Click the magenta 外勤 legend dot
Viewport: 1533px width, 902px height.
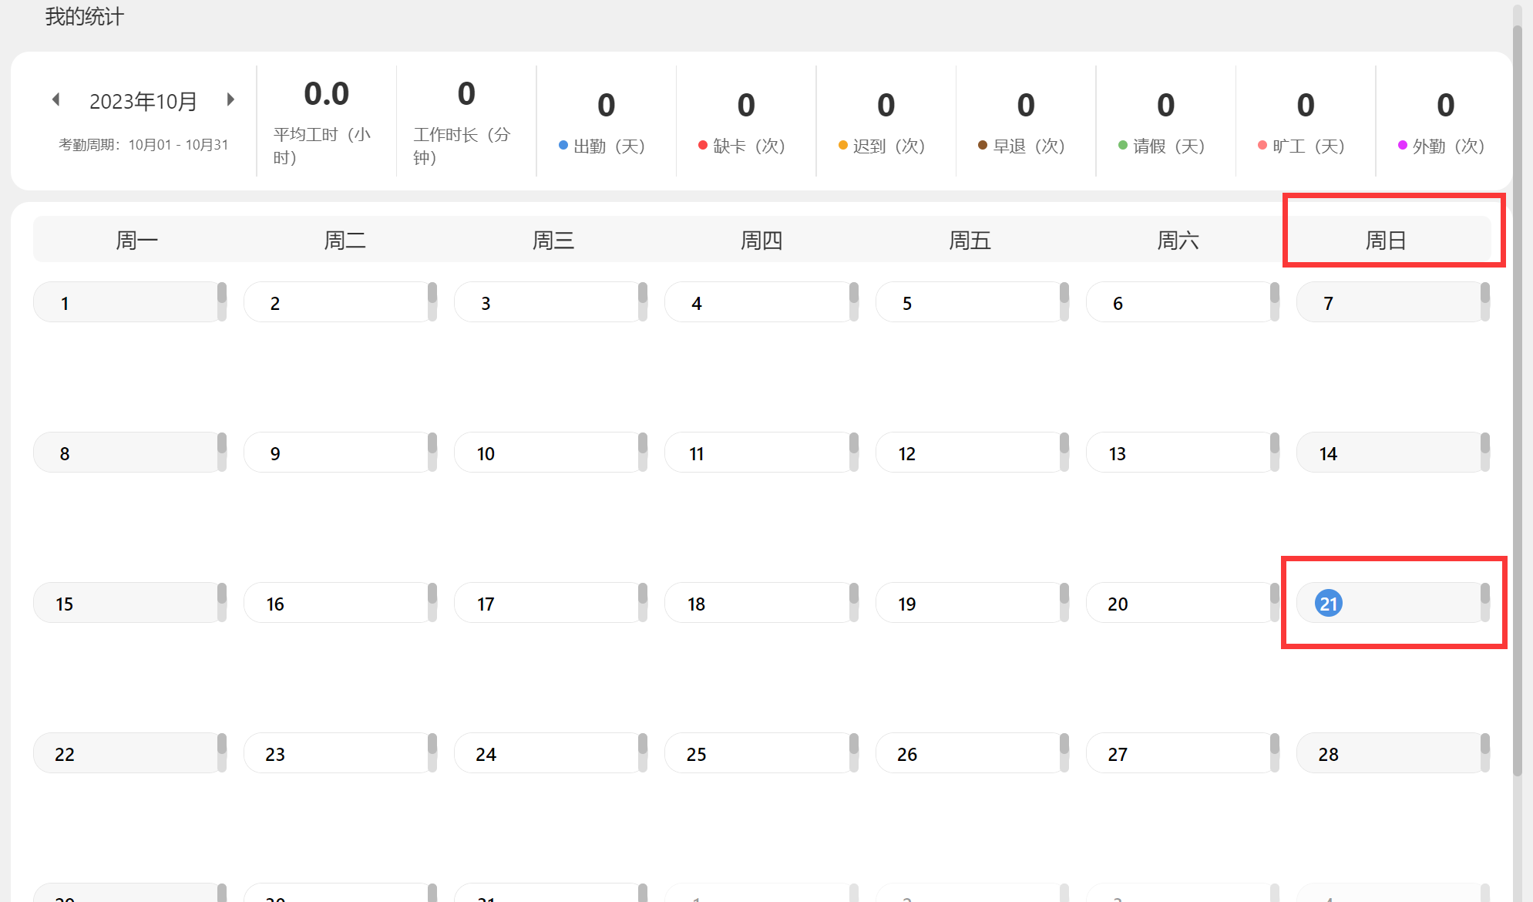pyautogui.click(x=1403, y=145)
